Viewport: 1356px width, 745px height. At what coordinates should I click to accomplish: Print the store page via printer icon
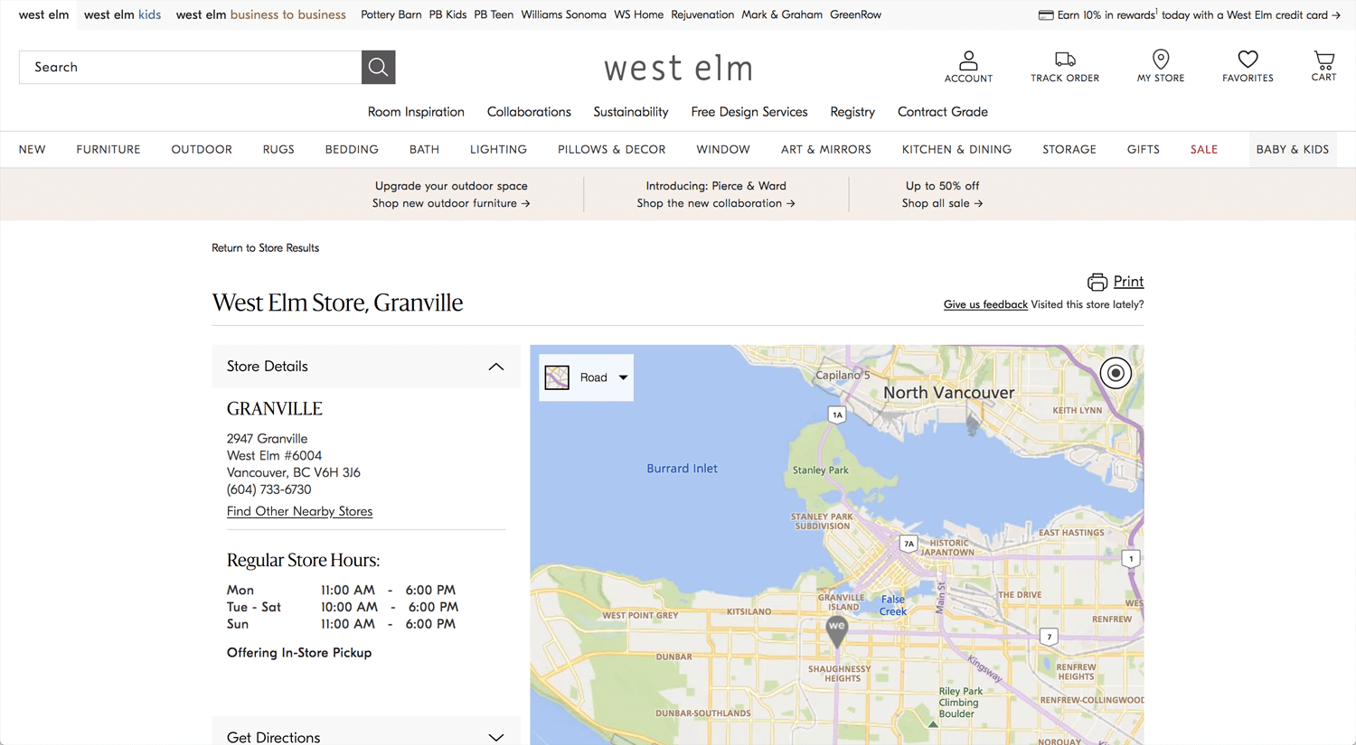[x=1097, y=281]
